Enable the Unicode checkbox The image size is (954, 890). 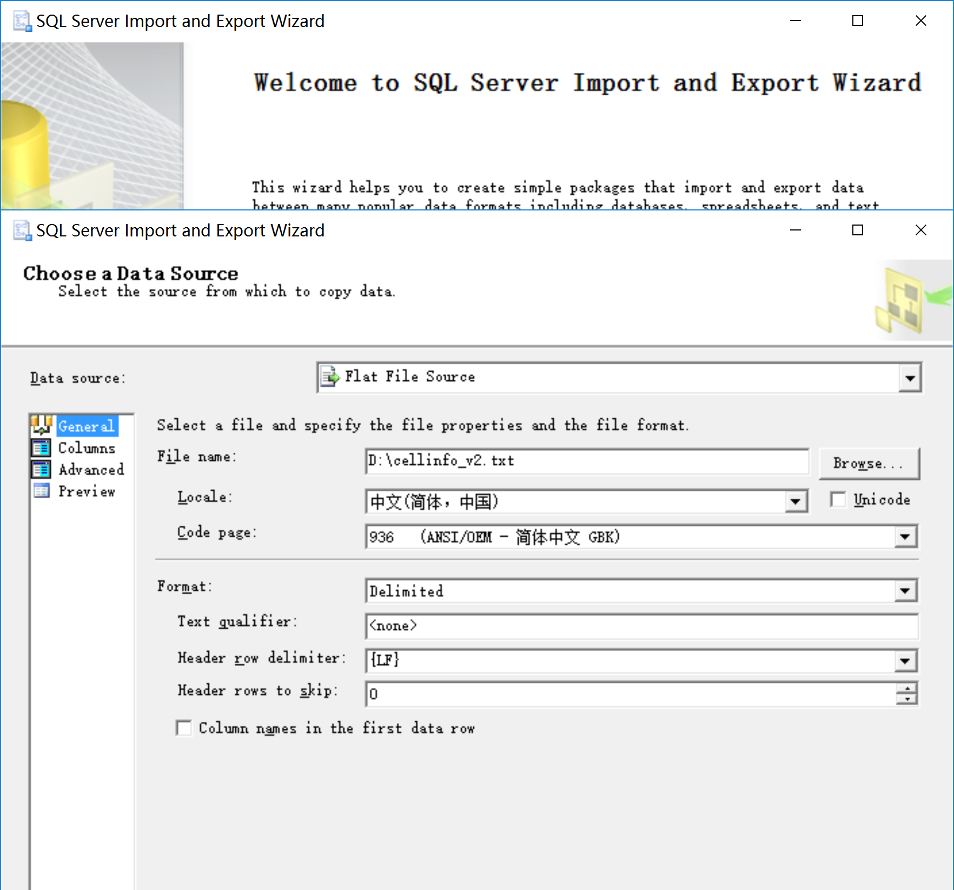[838, 499]
